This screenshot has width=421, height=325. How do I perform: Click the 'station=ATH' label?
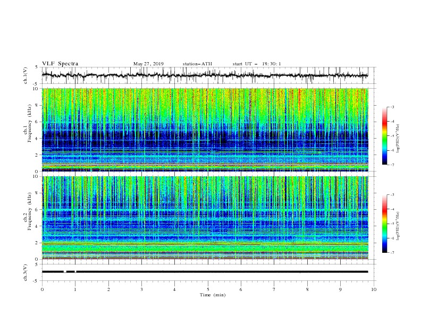point(197,64)
